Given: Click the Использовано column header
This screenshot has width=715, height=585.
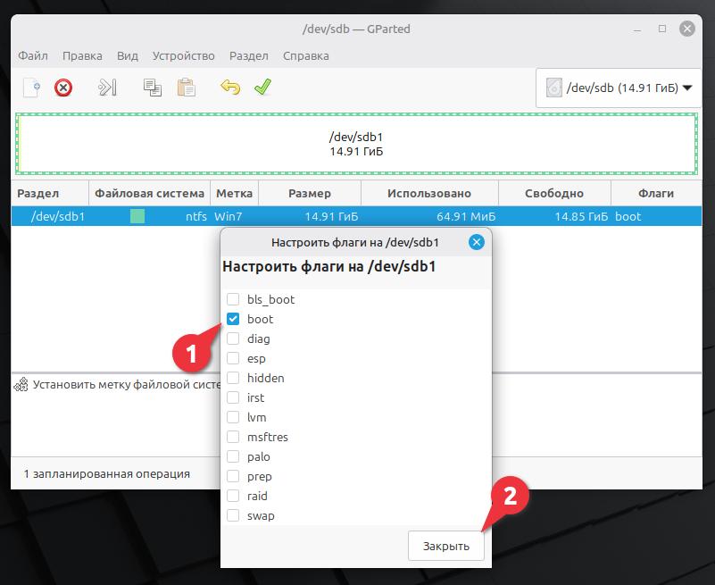Looking at the screenshot, I should pyautogui.click(x=429, y=193).
